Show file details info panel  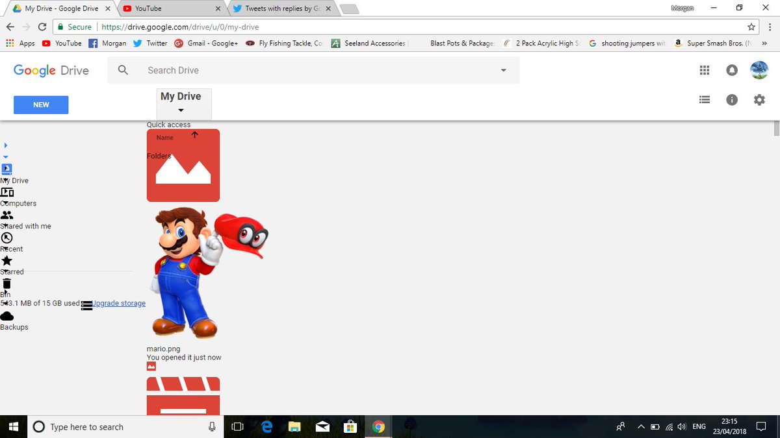pos(732,100)
